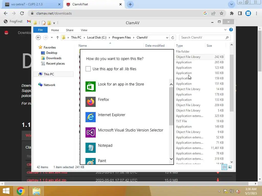Click Properties icon in quick access toolbar
Image resolution: width=262 pixels, height=196 pixels.
(44, 23)
